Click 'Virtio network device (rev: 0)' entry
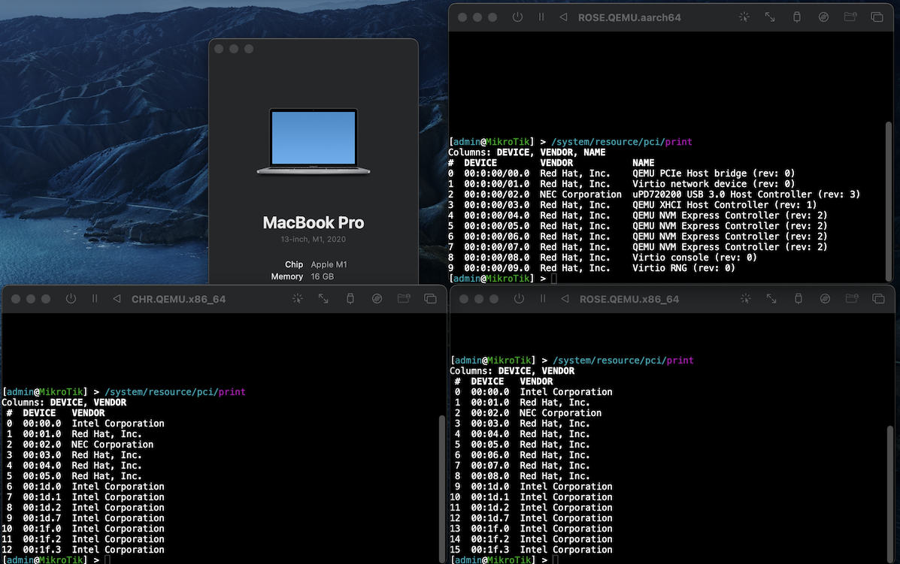This screenshot has height=564, width=900. tap(714, 184)
